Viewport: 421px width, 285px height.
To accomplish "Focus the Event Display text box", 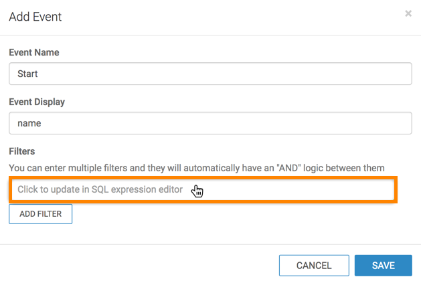I will tap(210, 123).
